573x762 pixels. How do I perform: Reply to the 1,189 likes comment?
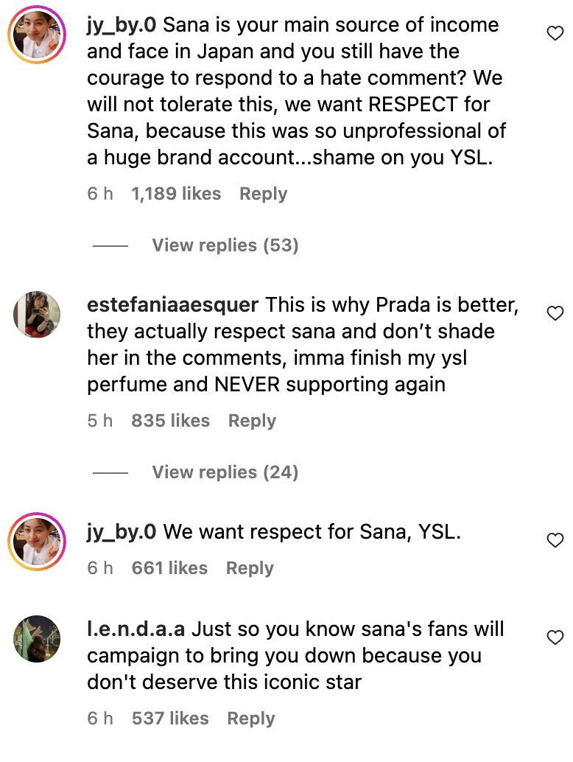263,194
